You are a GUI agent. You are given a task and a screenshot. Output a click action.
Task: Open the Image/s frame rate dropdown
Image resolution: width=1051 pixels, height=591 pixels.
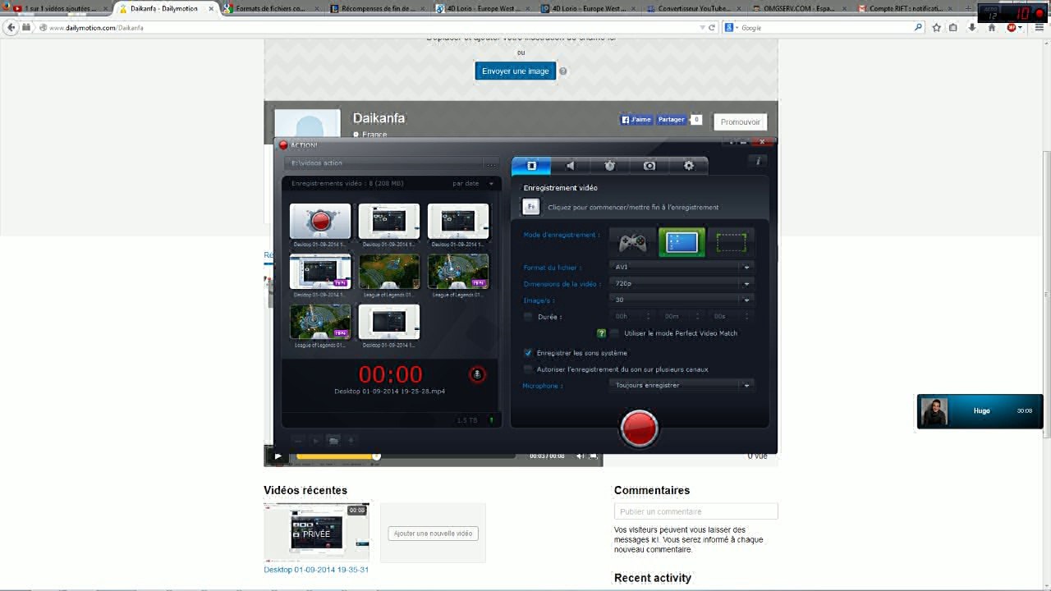(x=681, y=300)
